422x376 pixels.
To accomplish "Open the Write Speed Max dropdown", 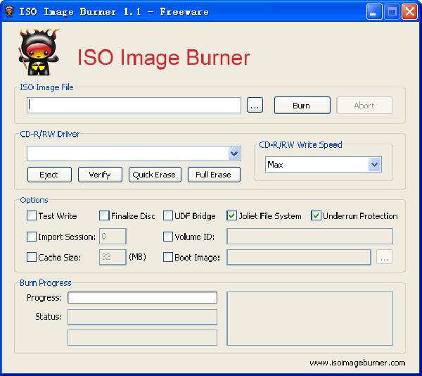I will click(x=374, y=165).
